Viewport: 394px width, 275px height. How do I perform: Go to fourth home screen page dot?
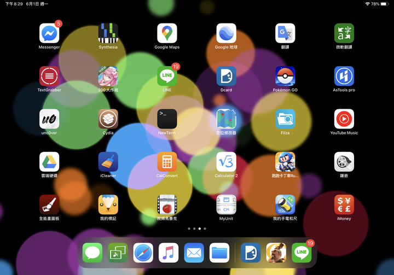[205, 229]
